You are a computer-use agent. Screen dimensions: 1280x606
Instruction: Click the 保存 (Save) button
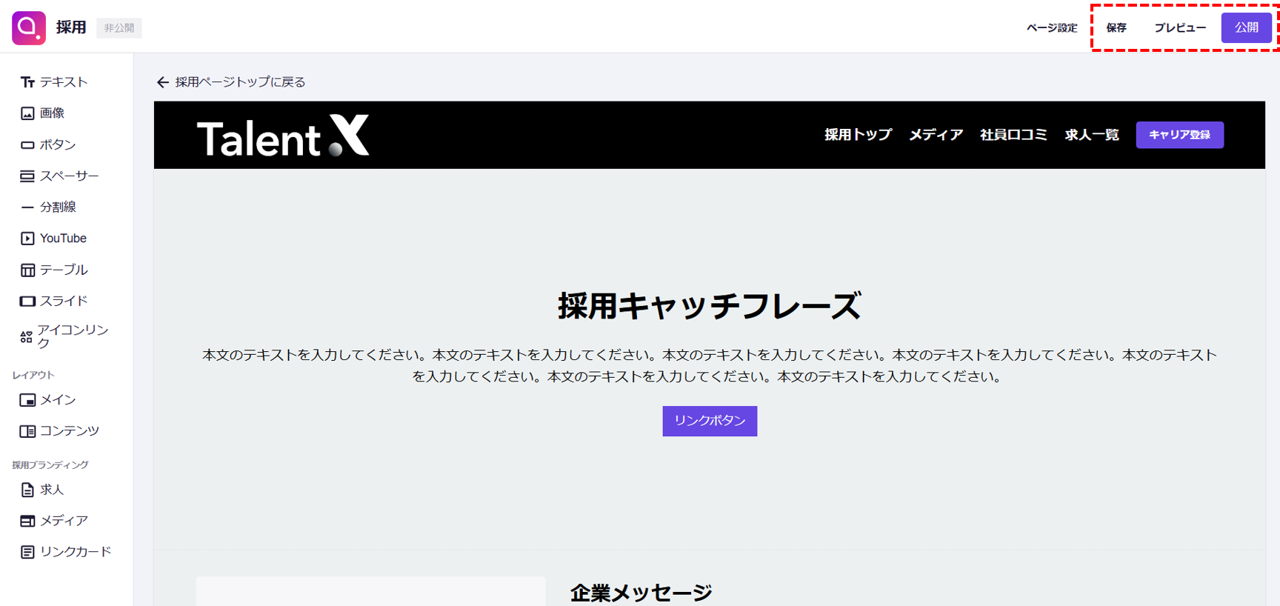(1116, 28)
